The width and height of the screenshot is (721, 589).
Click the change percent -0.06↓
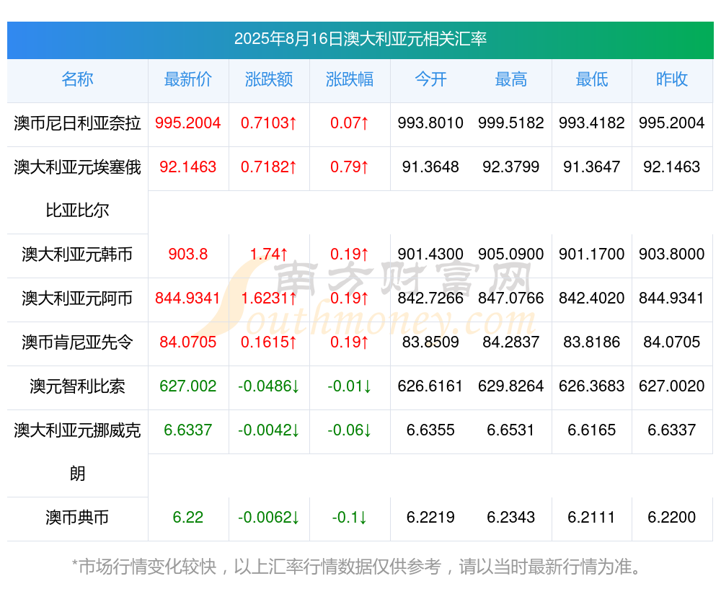(x=350, y=430)
